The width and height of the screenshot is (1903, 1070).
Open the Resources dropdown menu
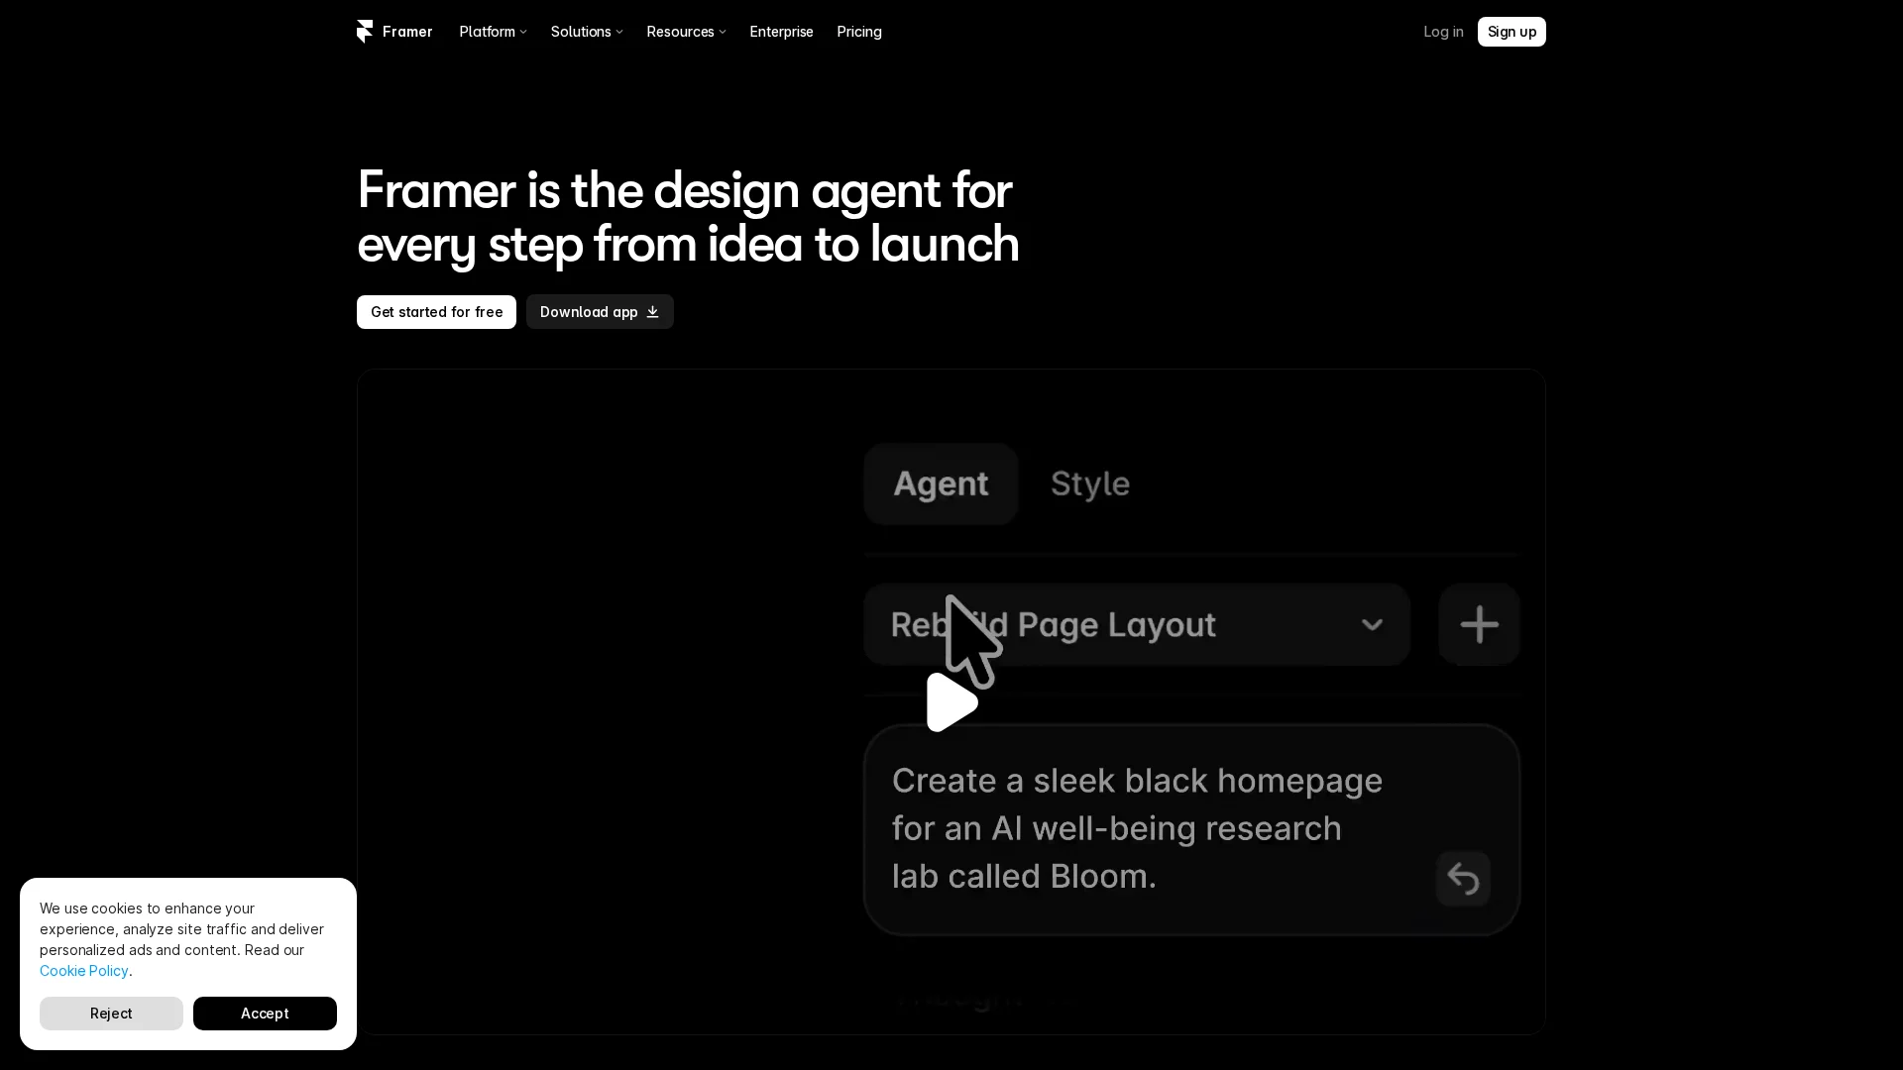(686, 32)
